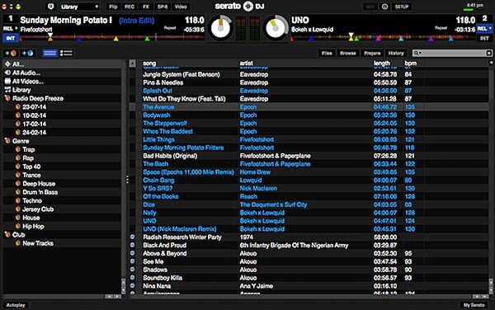This screenshot has height=310, width=495.
Task: Open iTunes Library item in sidebar
Action: tap(62, 90)
